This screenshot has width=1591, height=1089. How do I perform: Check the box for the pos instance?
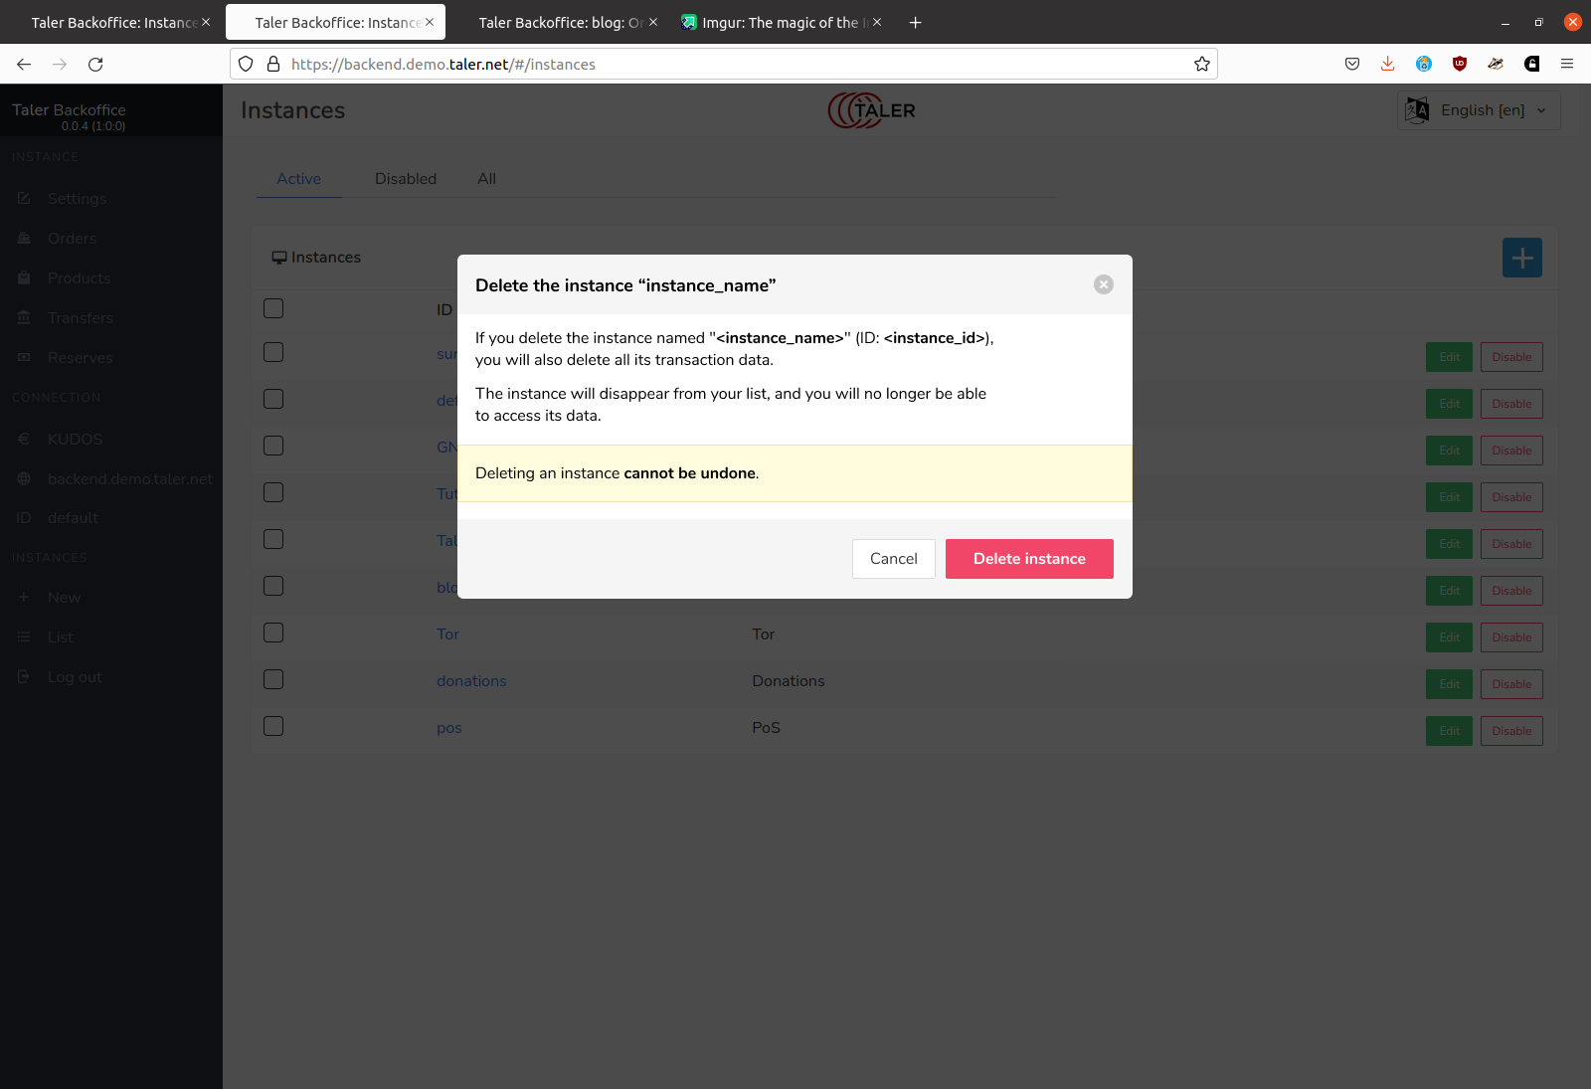(x=273, y=727)
